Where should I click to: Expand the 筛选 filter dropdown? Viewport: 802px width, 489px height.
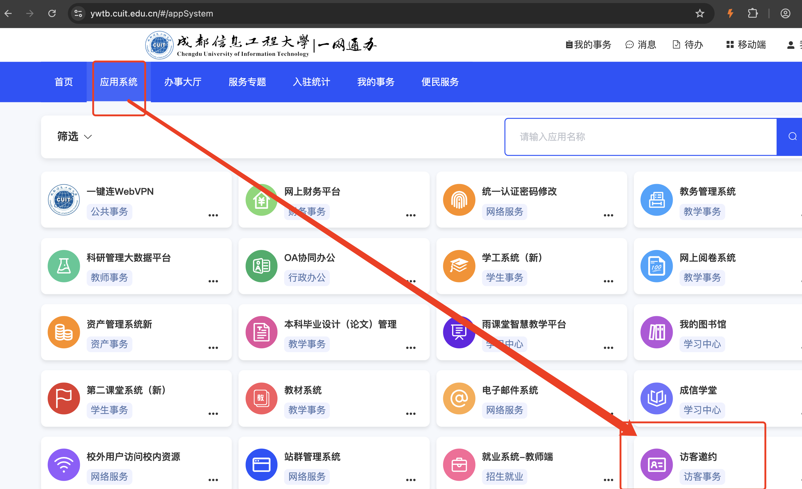pos(75,136)
